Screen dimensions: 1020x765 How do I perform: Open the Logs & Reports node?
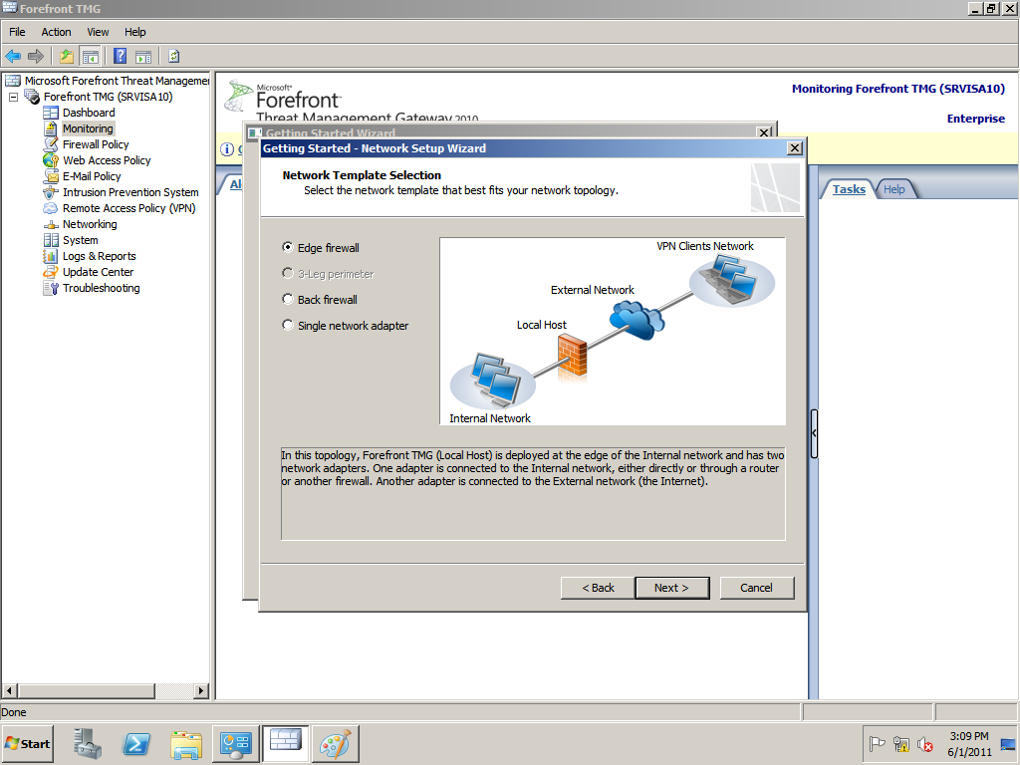(x=99, y=256)
